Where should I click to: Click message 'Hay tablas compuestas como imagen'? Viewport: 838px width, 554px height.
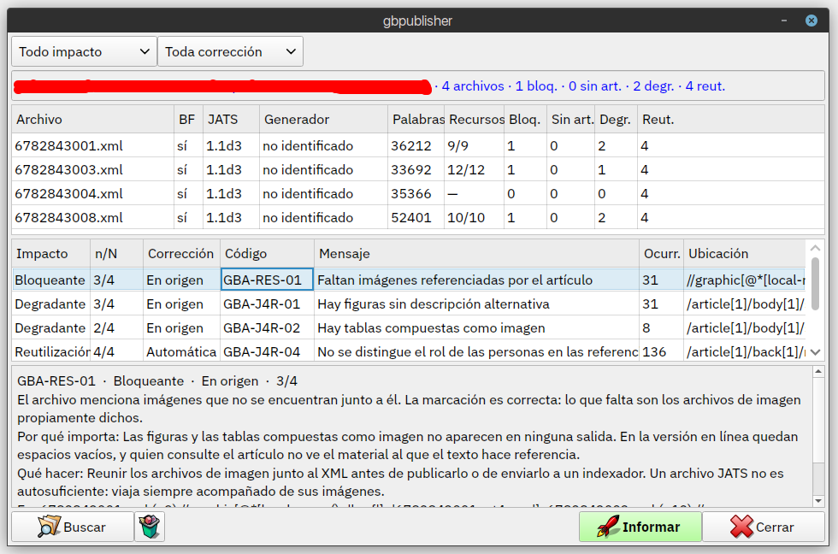(x=431, y=328)
